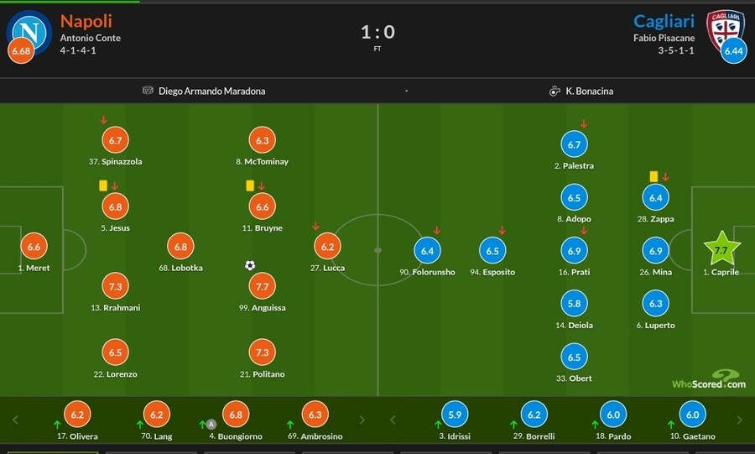Image resolution: width=755 pixels, height=454 pixels.
Task: Open the Cagliari team name link
Action: pyautogui.click(x=664, y=21)
